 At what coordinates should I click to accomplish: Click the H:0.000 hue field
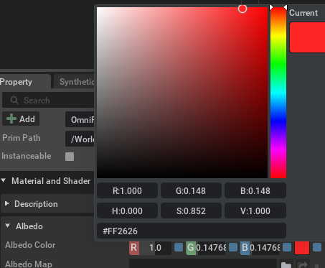click(x=127, y=211)
